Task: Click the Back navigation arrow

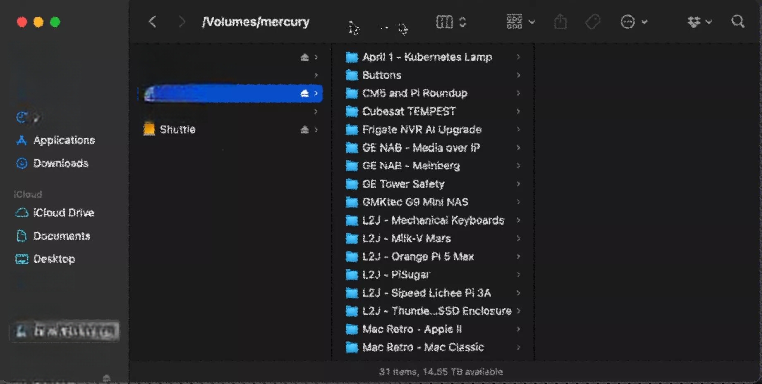Action: point(152,21)
